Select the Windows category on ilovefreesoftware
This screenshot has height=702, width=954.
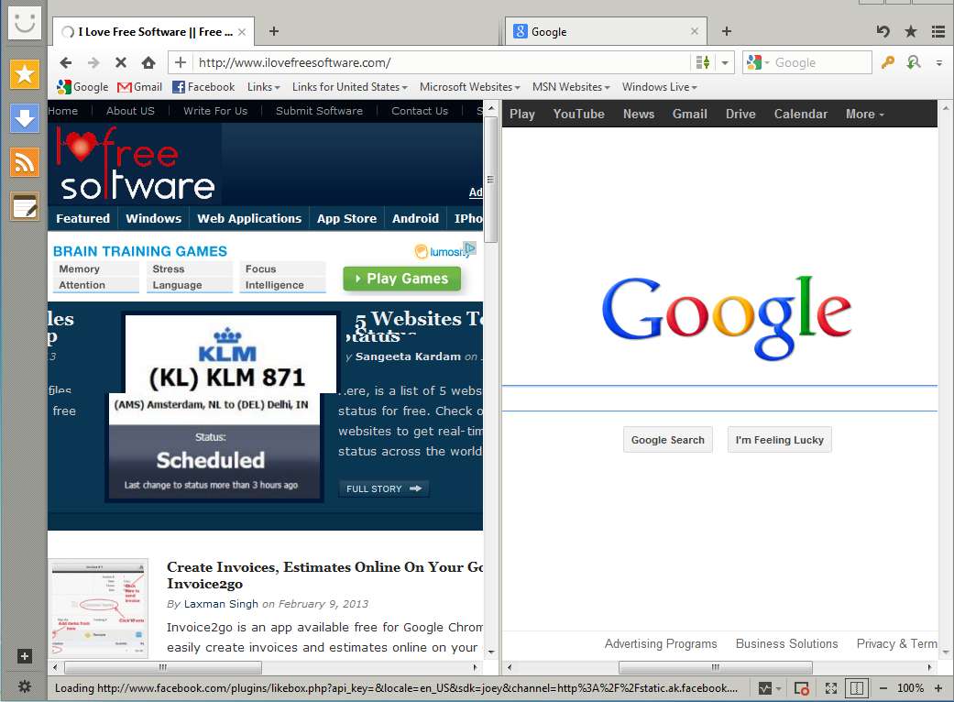[x=153, y=218]
